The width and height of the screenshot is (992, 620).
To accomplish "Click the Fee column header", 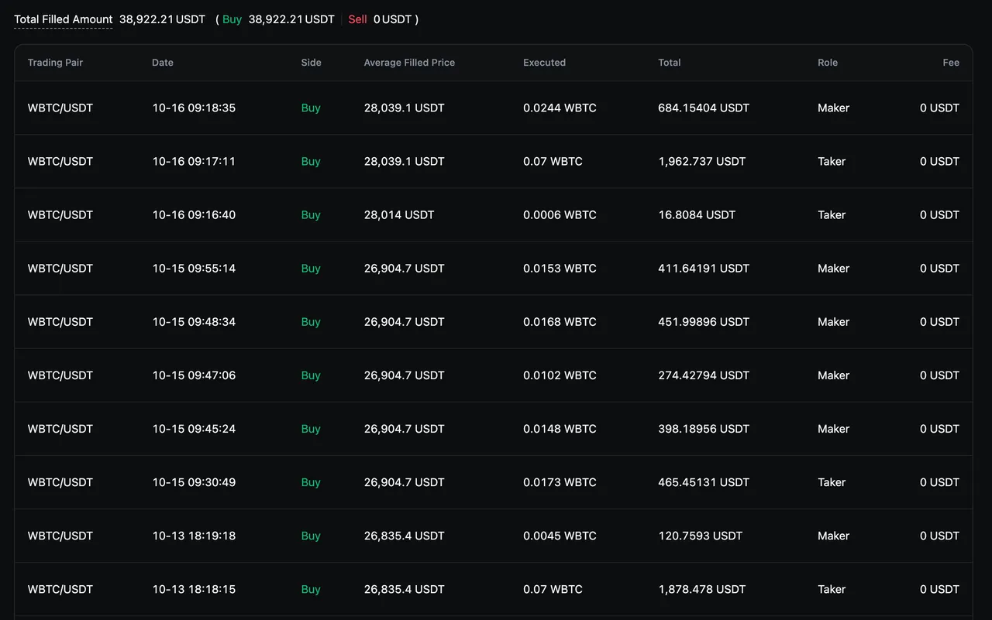I will [951, 63].
